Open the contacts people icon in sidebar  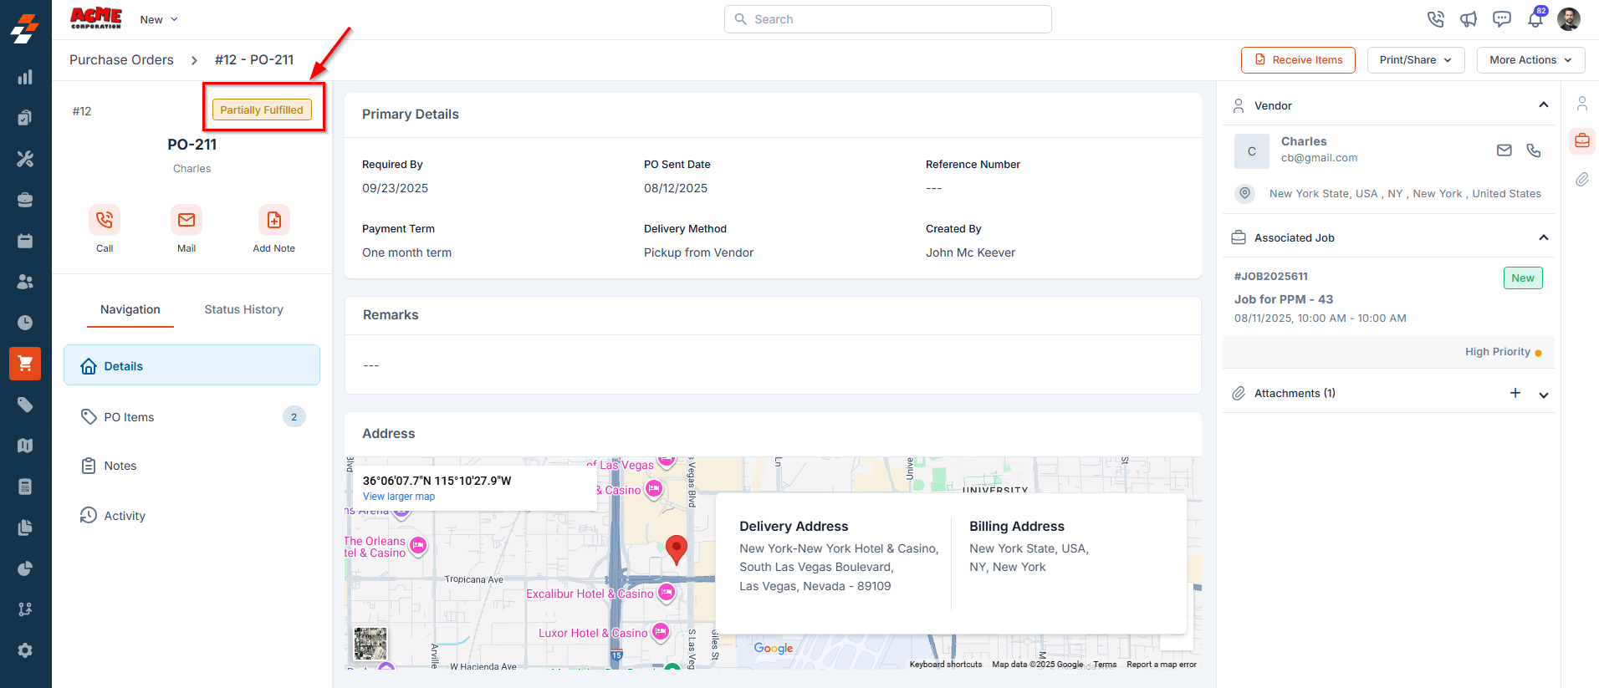tap(25, 282)
